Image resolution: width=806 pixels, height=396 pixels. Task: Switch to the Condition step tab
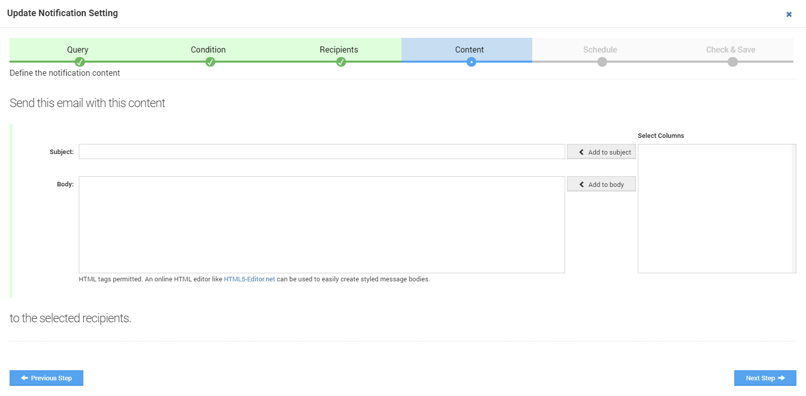coord(208,49)
